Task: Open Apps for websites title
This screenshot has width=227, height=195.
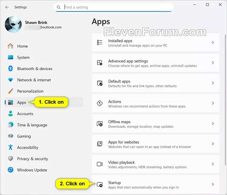Action: point(123,142)
